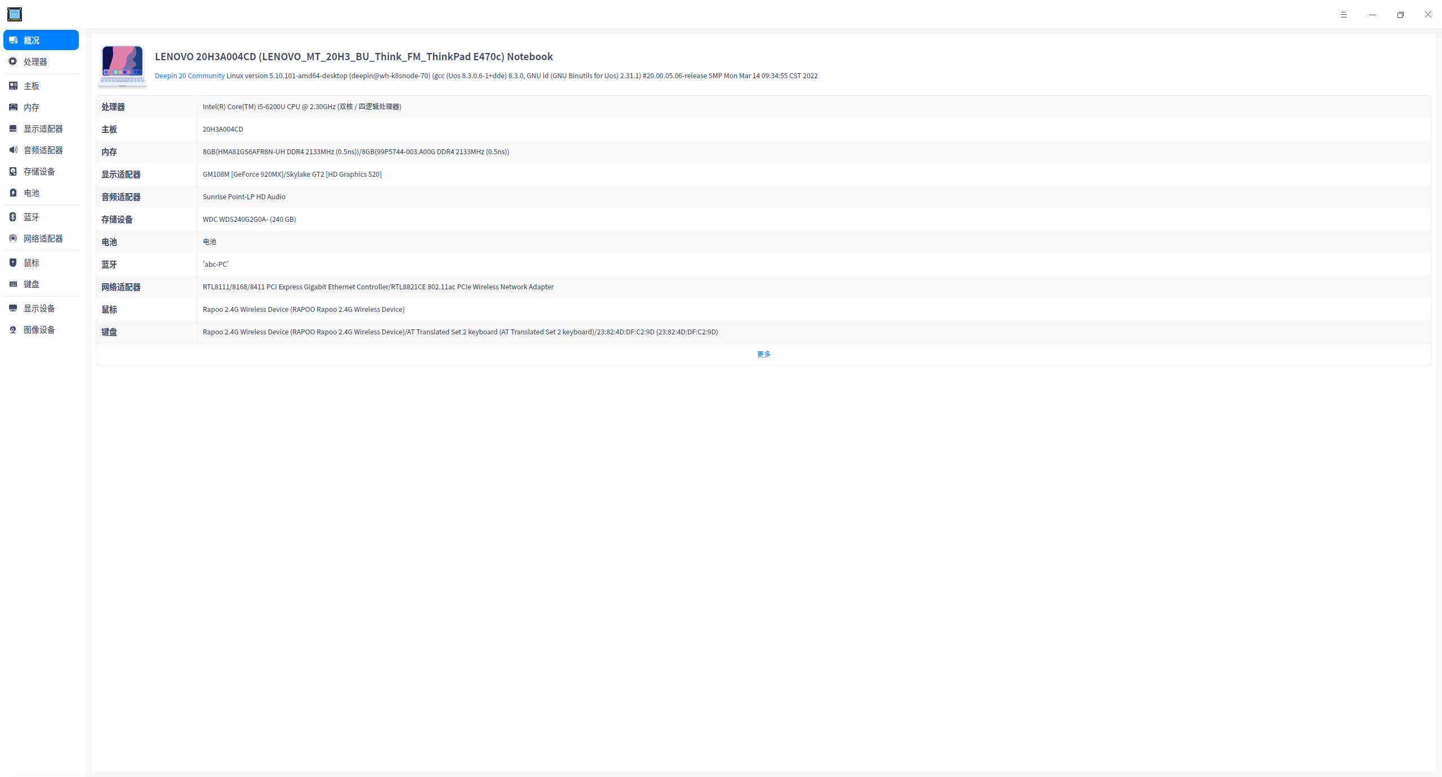Open the 电池 (Battery) section
This screenshot has height=777, width=1442.
click(41, 193)
